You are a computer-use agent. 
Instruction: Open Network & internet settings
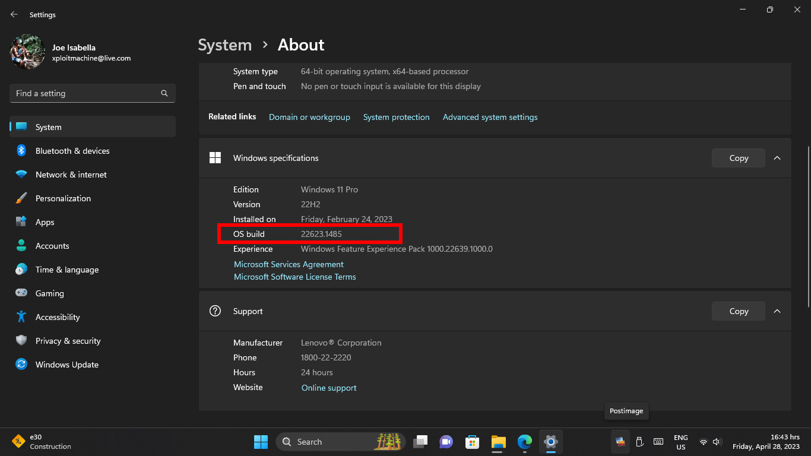click(93, 175)
